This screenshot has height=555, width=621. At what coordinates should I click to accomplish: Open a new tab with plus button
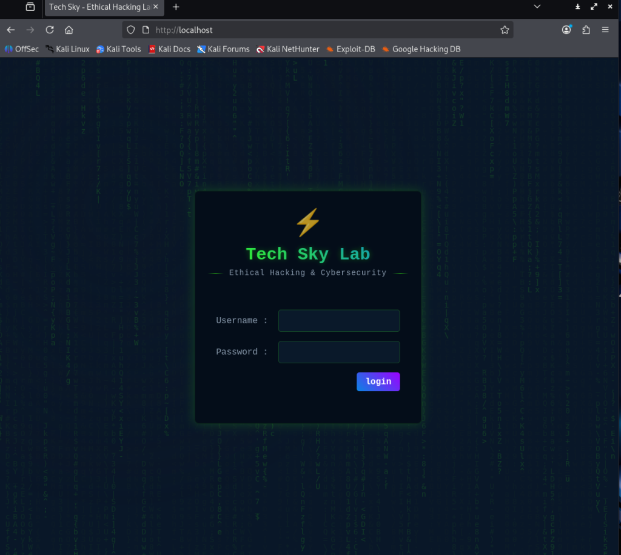(x=176, y=7)
